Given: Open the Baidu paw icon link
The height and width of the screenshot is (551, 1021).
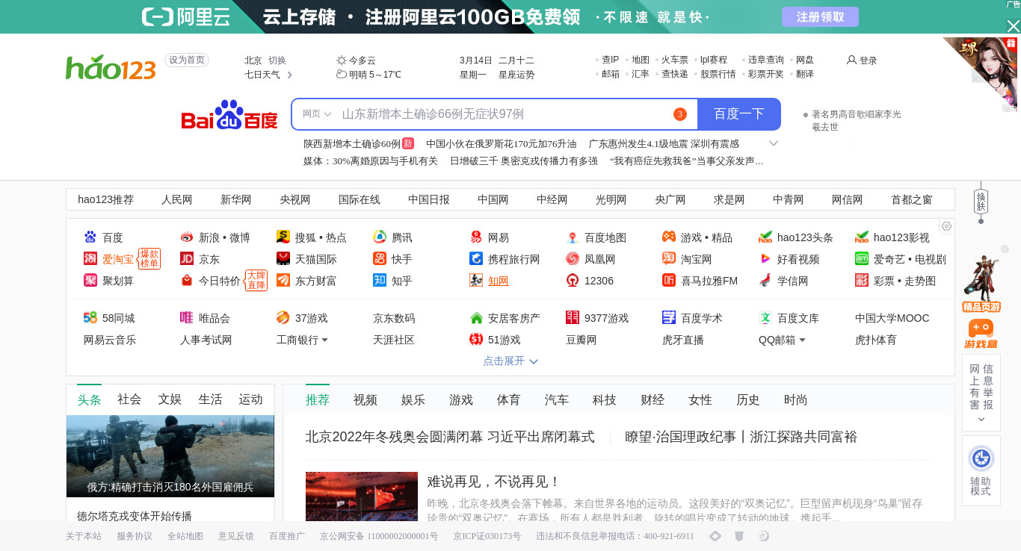Looking at the screenshot, I should point(90,237).
